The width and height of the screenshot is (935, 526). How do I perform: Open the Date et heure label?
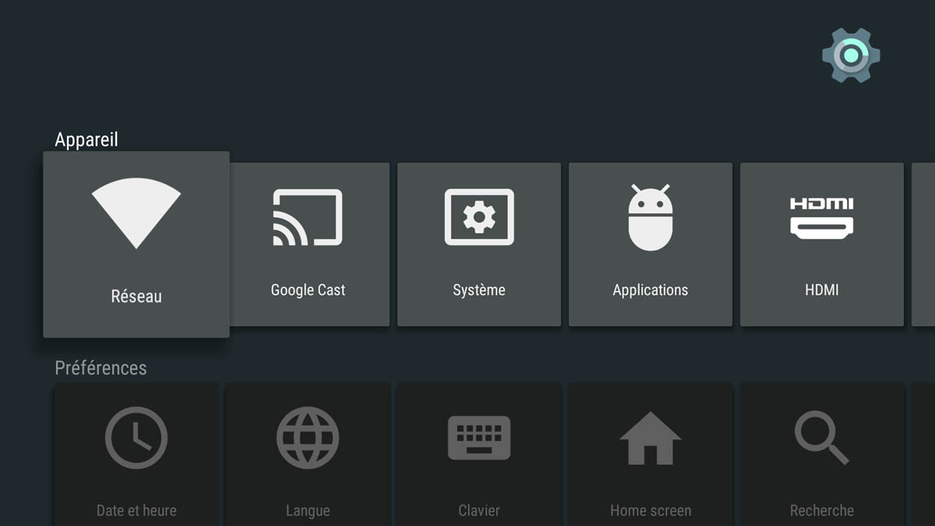(x=136, y=511)
